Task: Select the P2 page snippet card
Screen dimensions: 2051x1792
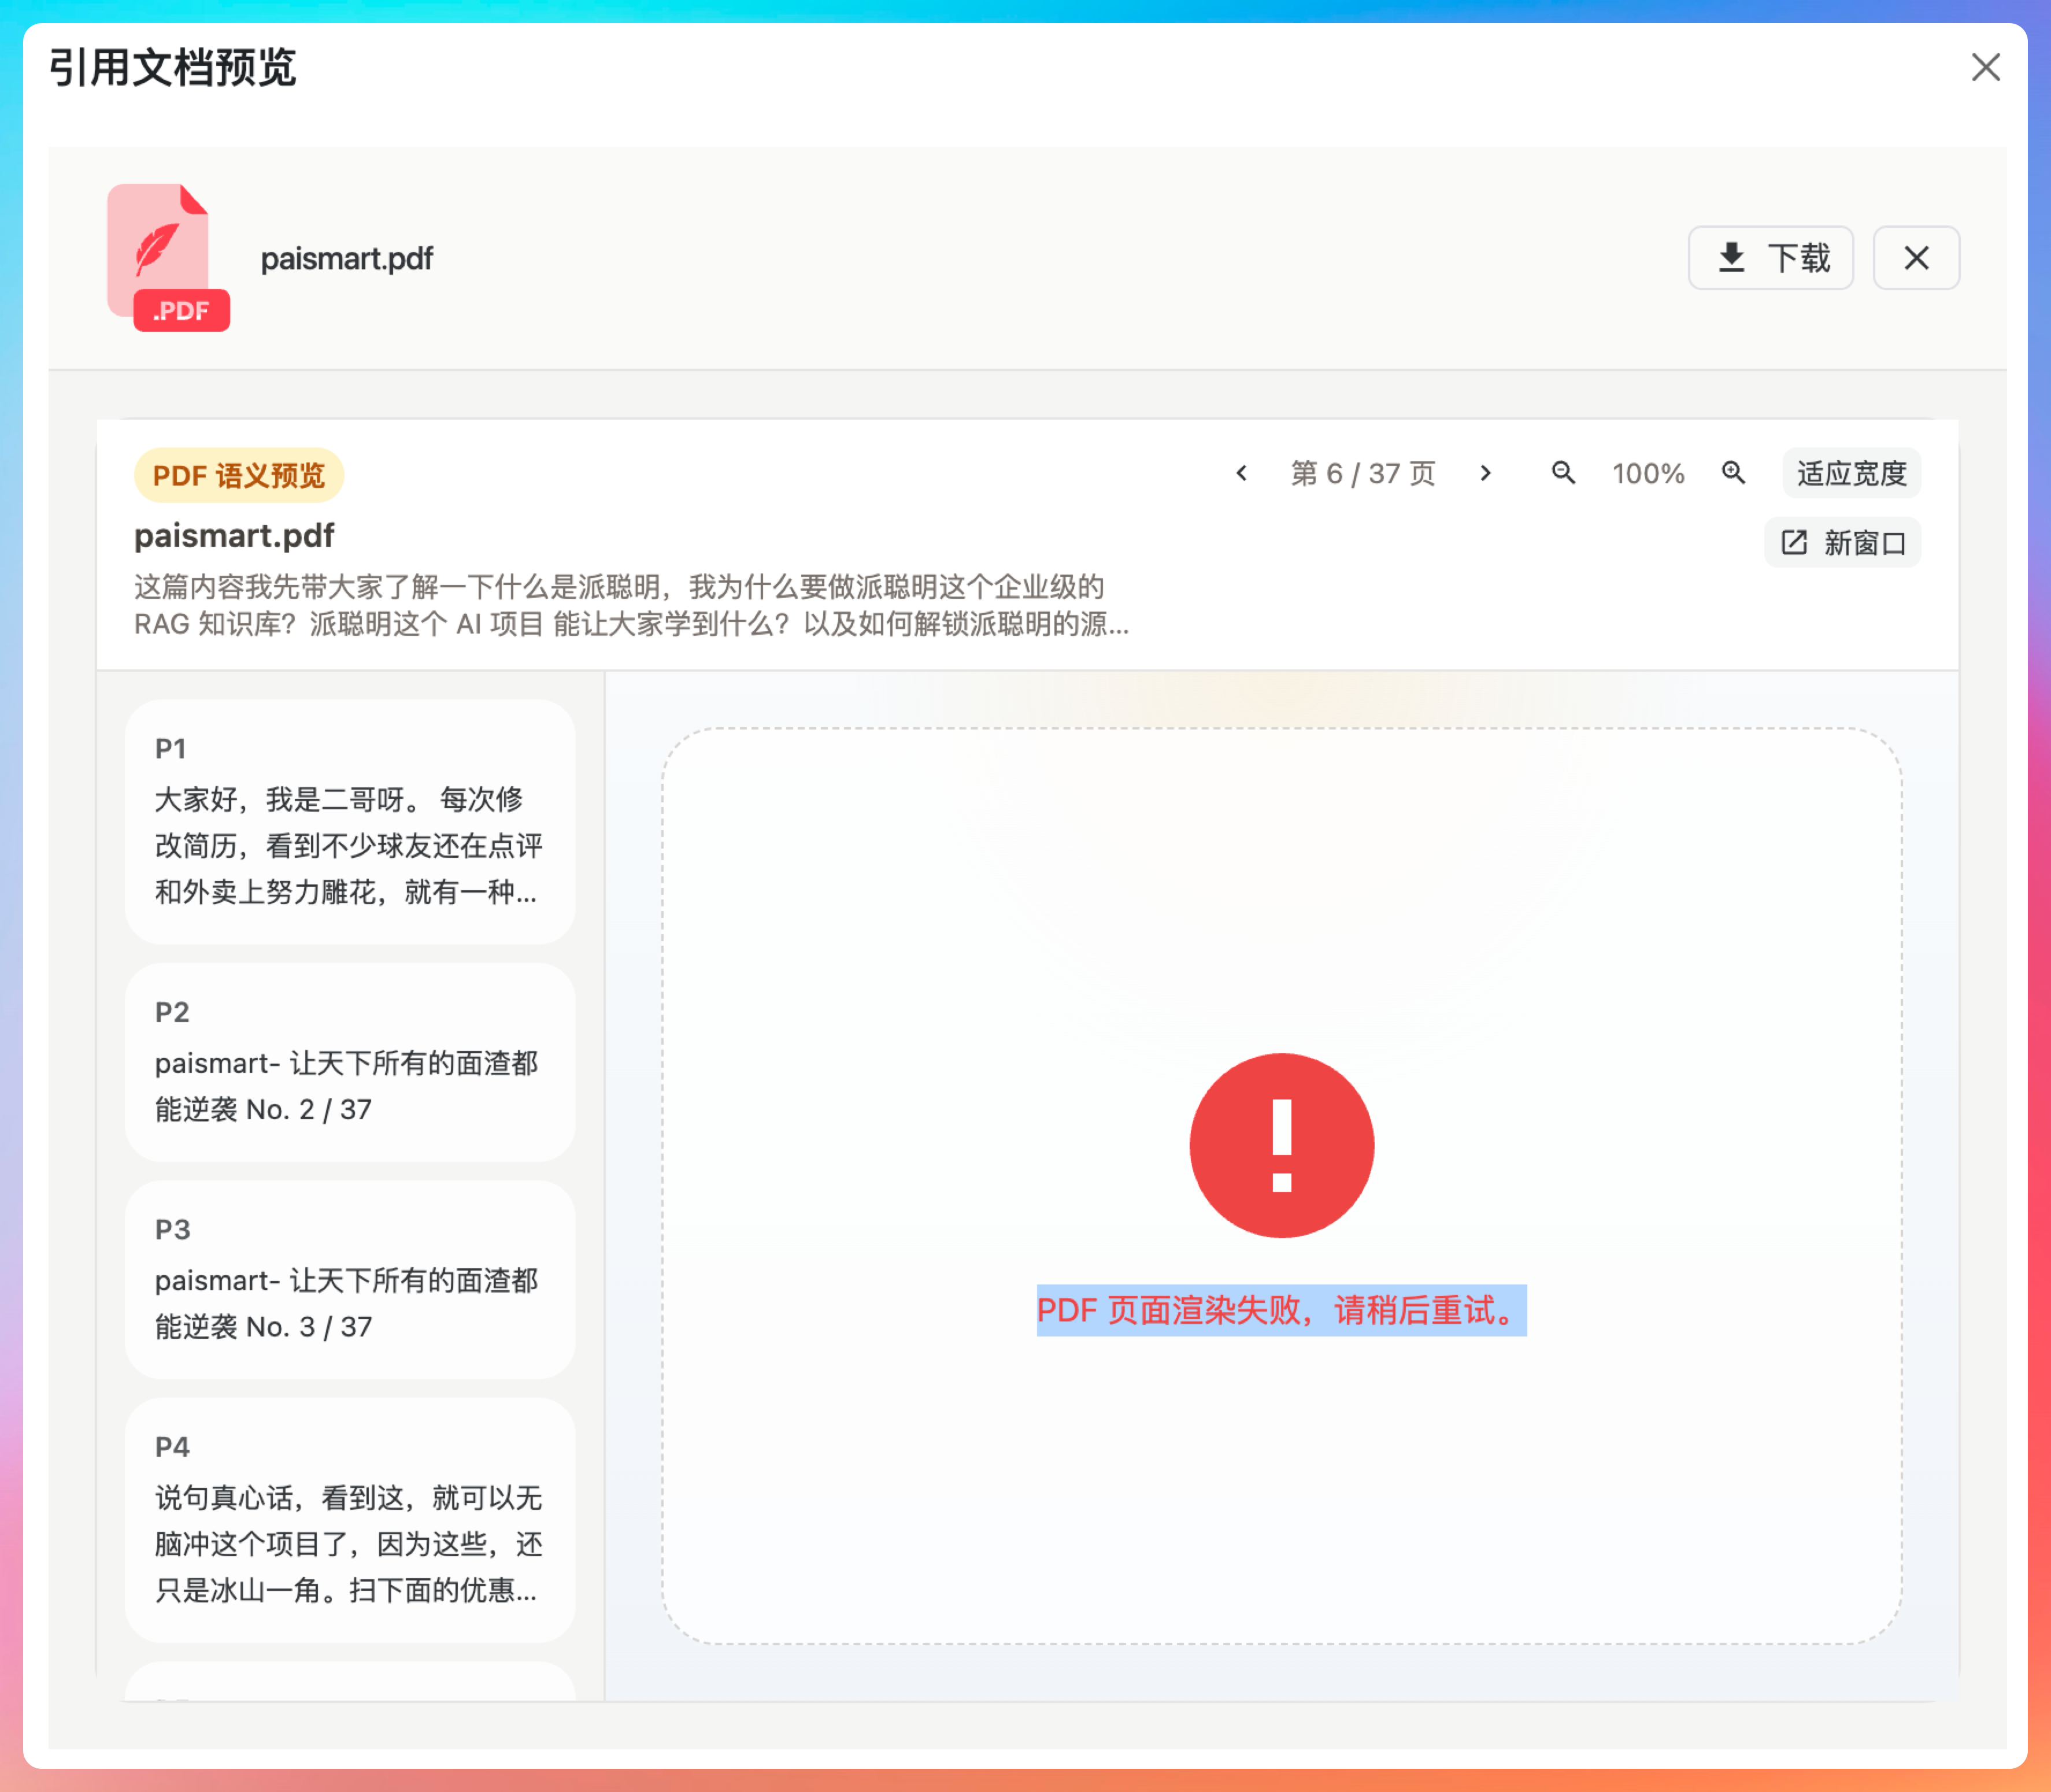Action: [349, 1061]
